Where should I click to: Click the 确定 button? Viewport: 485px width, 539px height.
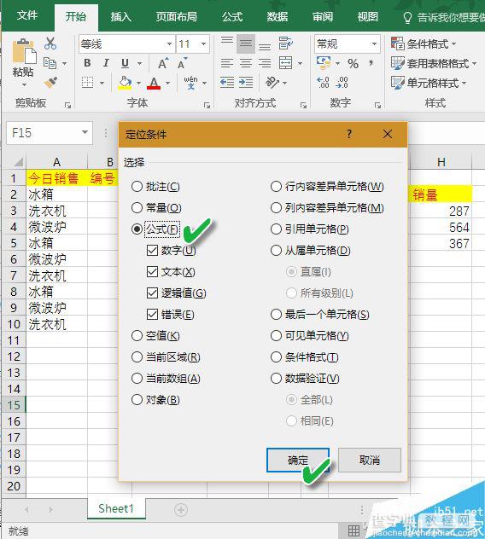point(298,460)
